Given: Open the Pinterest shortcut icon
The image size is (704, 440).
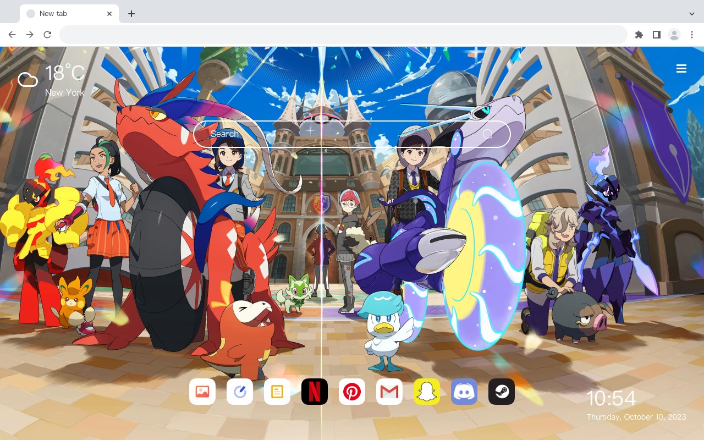Looking at the screenshot, I should [x=352, y=392].
